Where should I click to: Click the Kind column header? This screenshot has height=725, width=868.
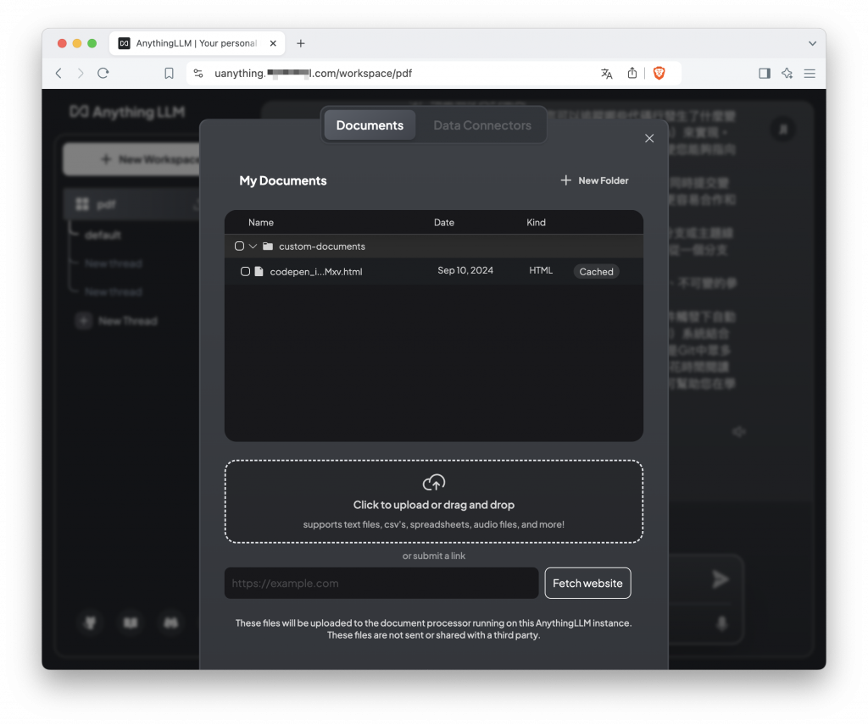click(x=536, y=222)
